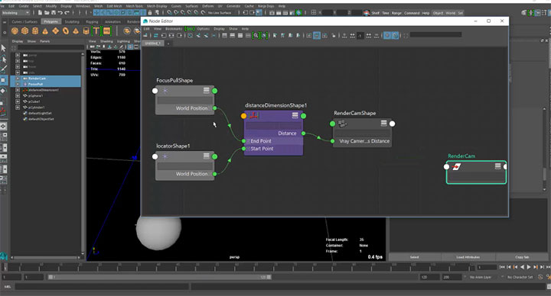
Task: Click the Go to start of playback button
Action: [502, 267]
